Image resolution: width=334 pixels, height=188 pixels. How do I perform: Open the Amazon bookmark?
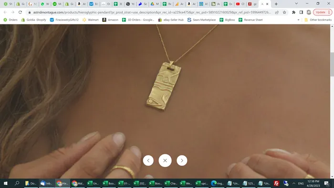pos(110,20)
